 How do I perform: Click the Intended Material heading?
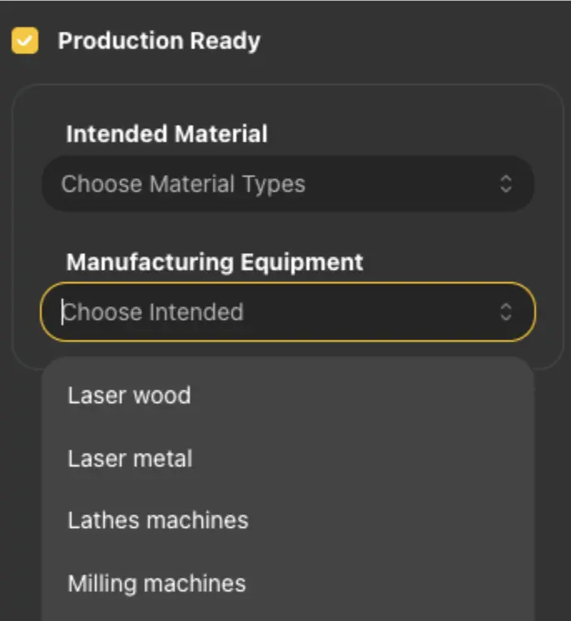(166, 134)
